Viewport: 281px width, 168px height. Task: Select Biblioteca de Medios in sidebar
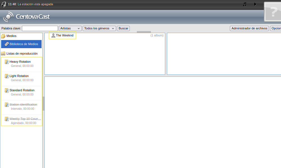click(x=21, y=44)
